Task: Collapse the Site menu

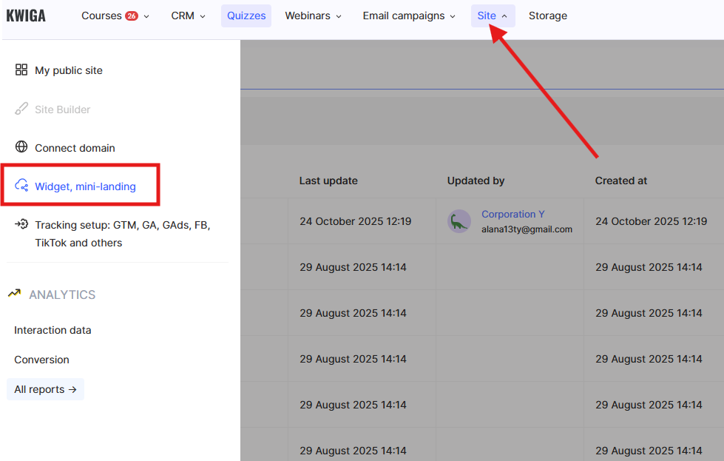Action: [493, 16]
